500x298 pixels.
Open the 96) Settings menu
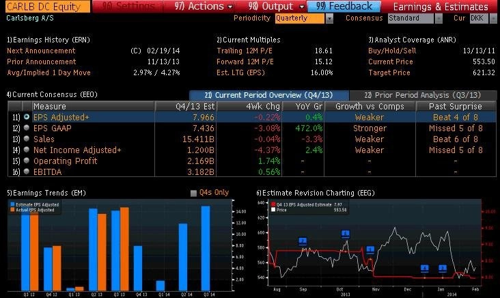click(127, 6)
